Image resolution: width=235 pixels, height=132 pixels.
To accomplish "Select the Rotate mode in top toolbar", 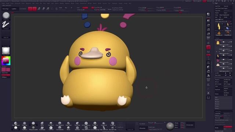I will pos(48,9).
